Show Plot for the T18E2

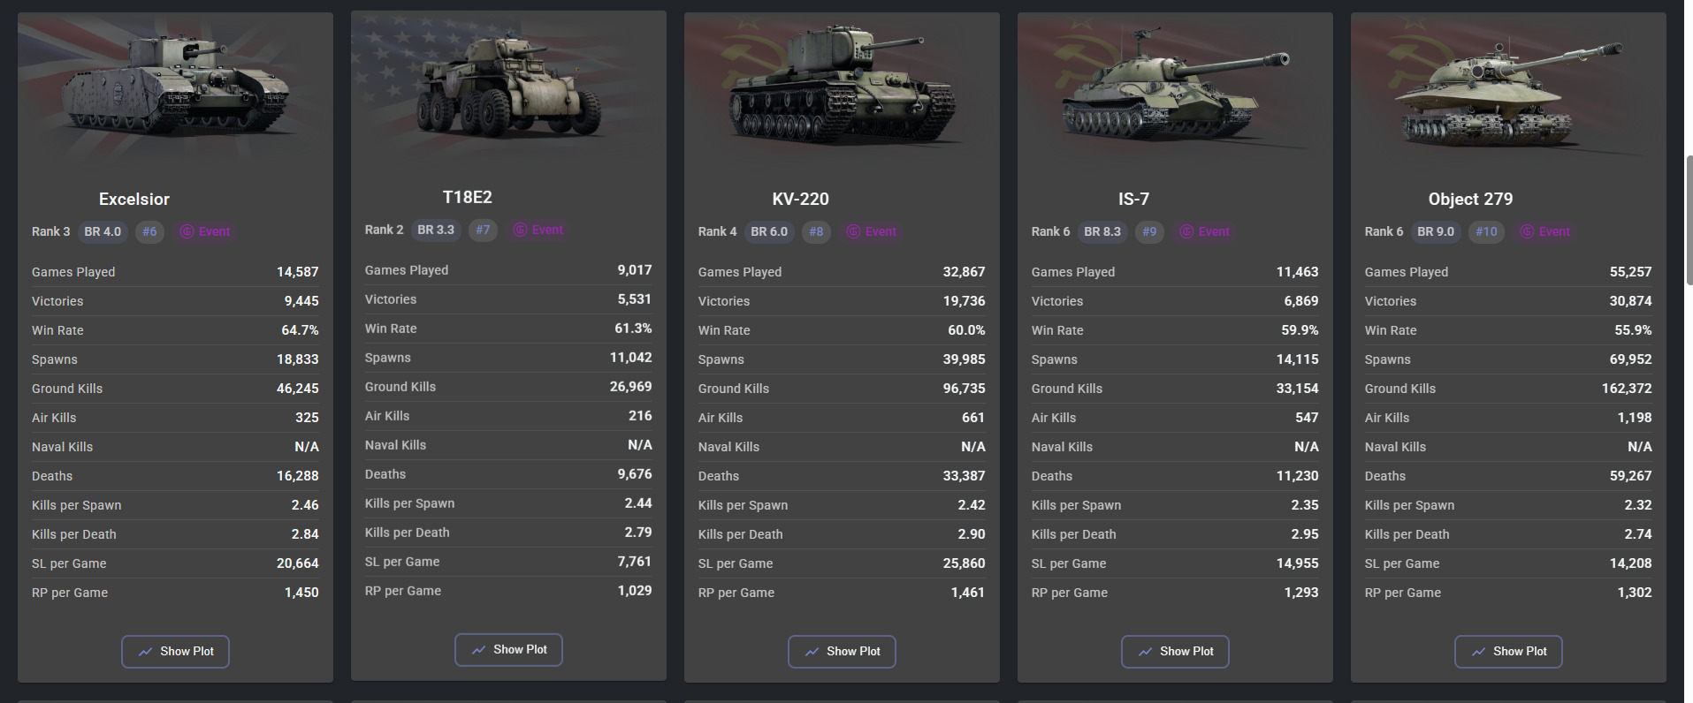(508, 650)
